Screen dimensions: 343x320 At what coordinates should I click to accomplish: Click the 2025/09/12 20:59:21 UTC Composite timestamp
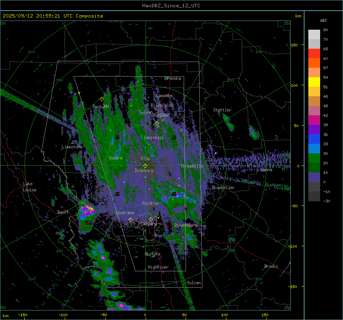pyautogui.click(x=53, y=16)
